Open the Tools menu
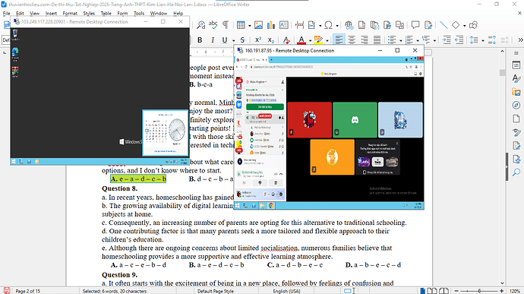The image size is (524, 294). (139, 14)
